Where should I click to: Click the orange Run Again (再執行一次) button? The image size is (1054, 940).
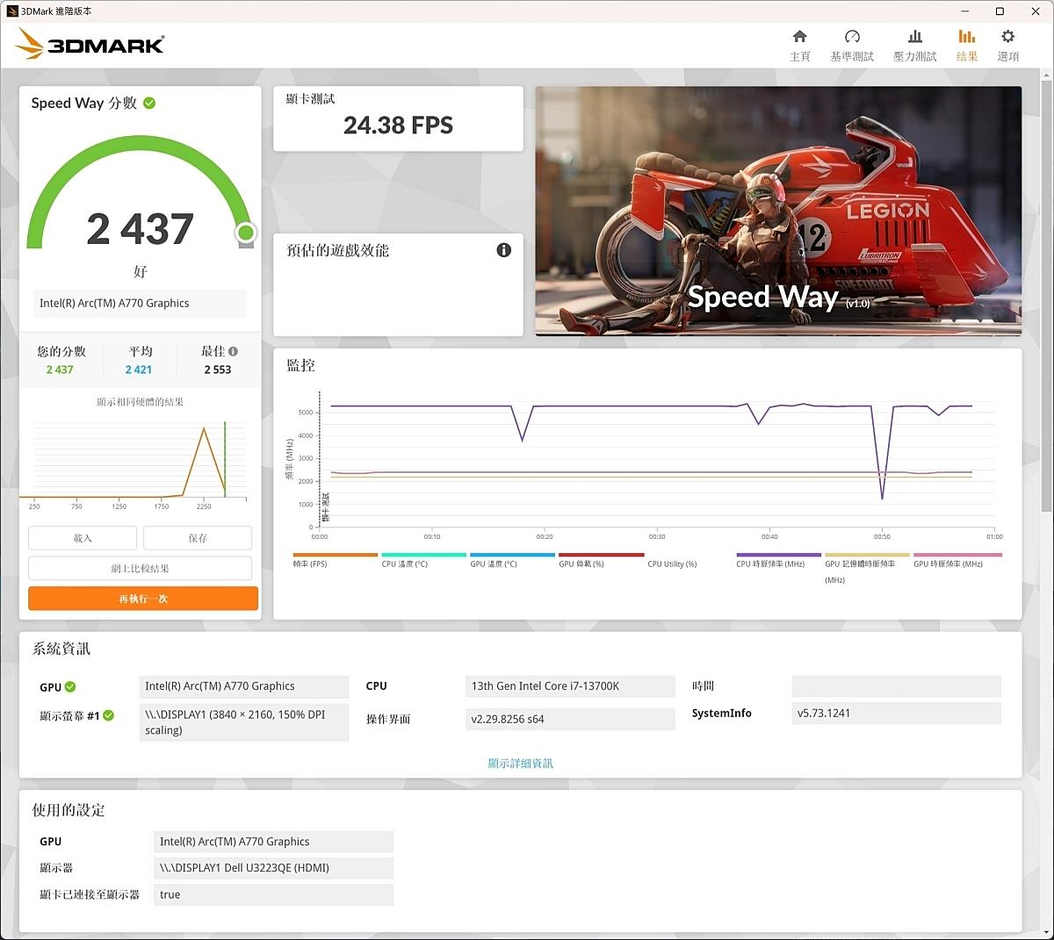pos(143,599)
